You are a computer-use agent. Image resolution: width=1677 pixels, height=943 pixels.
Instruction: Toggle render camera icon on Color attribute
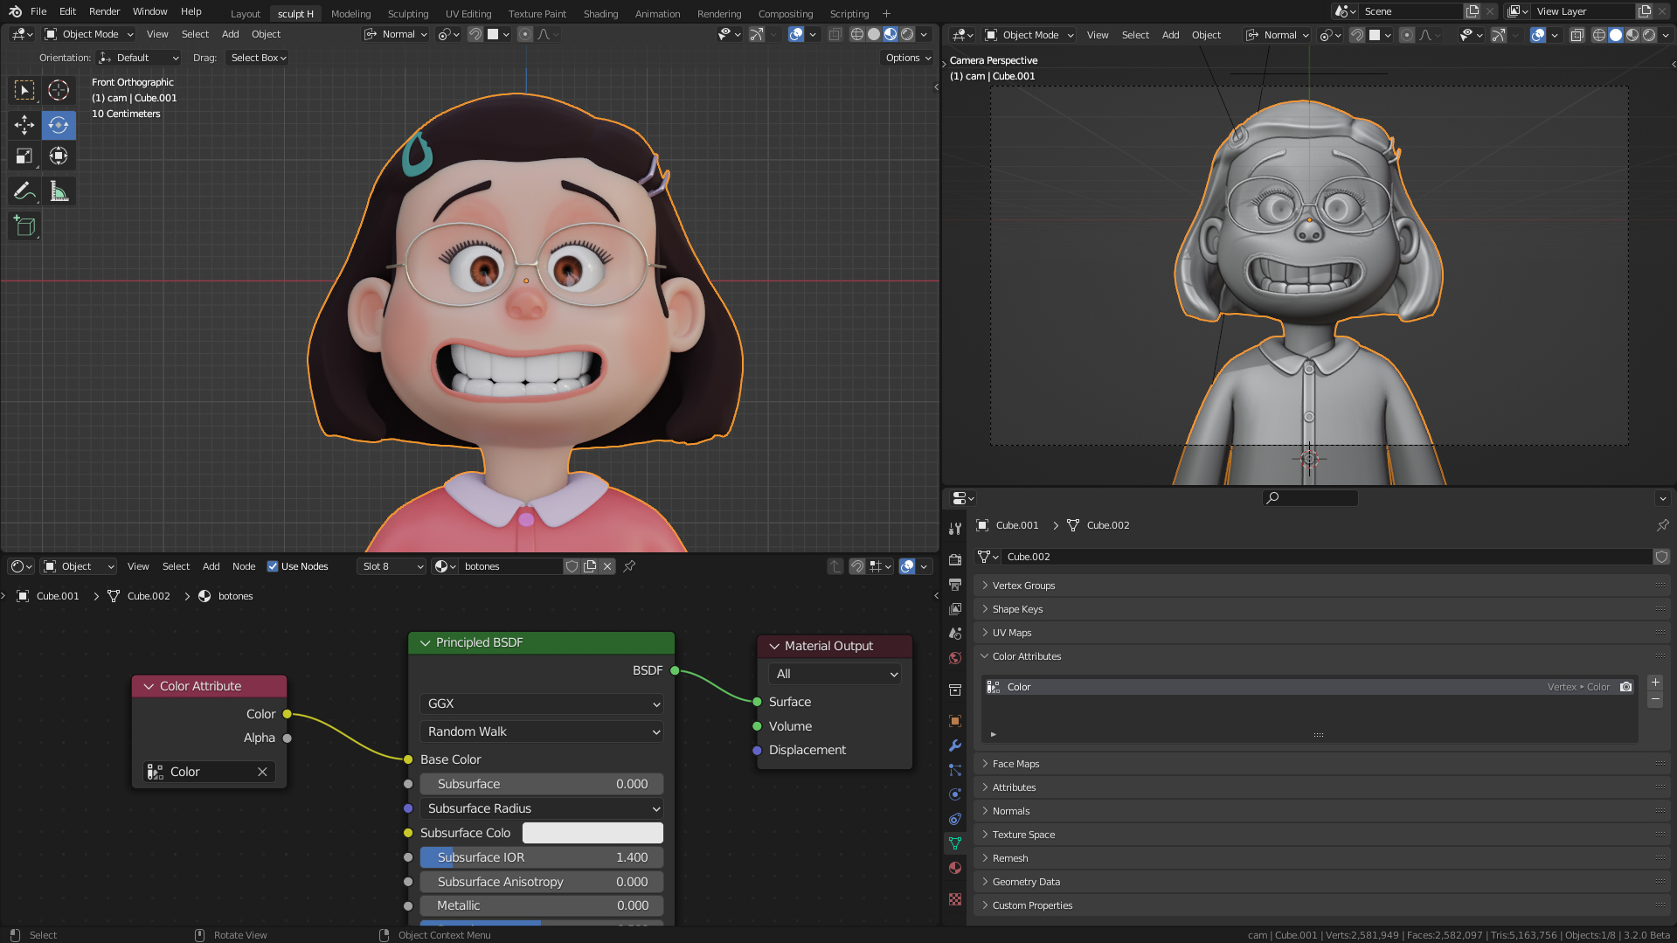pyautogui.click(x=1625, y=687)
